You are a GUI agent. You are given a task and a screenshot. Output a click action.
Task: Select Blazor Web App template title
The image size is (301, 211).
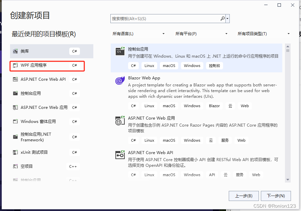[144, 78]
